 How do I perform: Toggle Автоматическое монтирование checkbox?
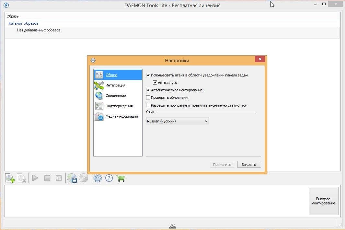pos(148,90)
